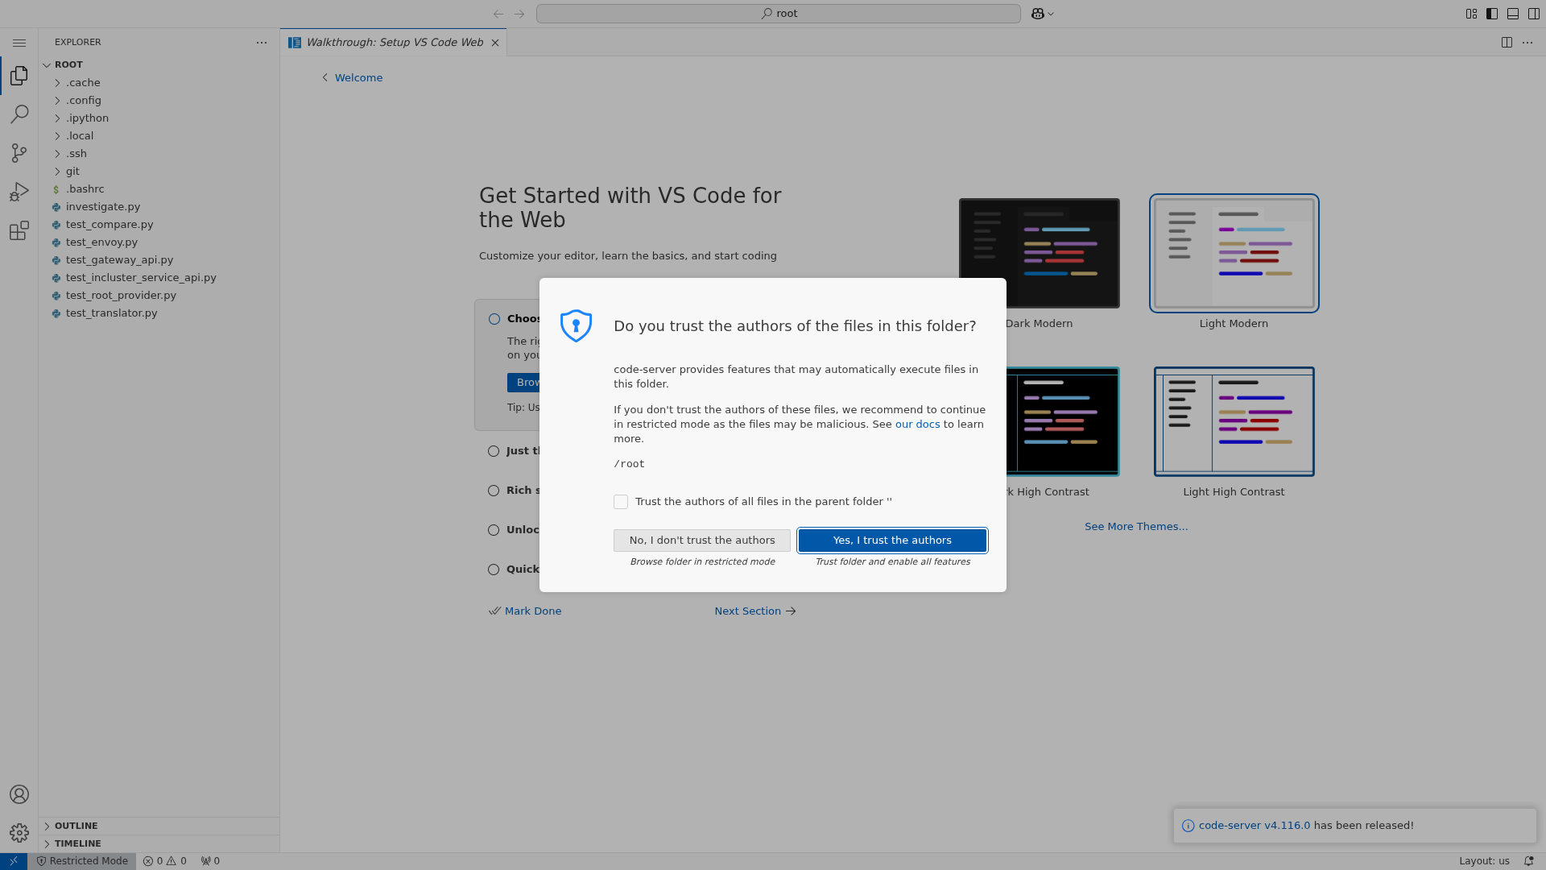The image size is (1546, 870).
Task: Select the Walkthrough Setup VS Code Web tab
Action: coord(394,43)
